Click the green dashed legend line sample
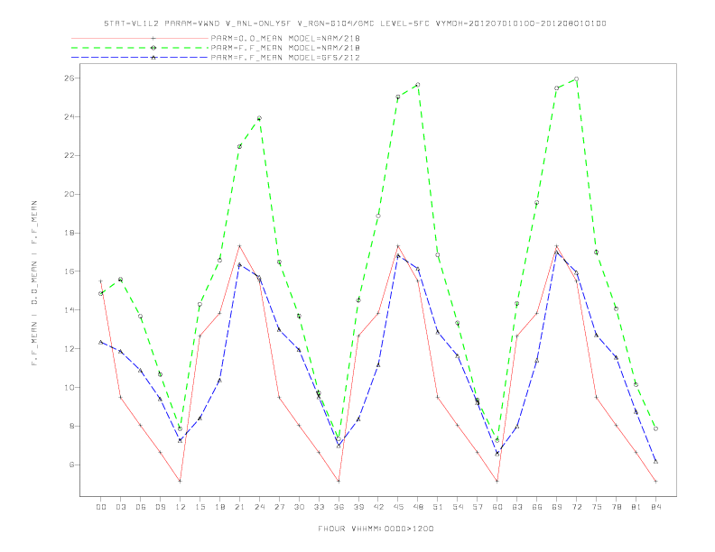The height and width of the screenshot is (552, 715). (x=140, y=48)
